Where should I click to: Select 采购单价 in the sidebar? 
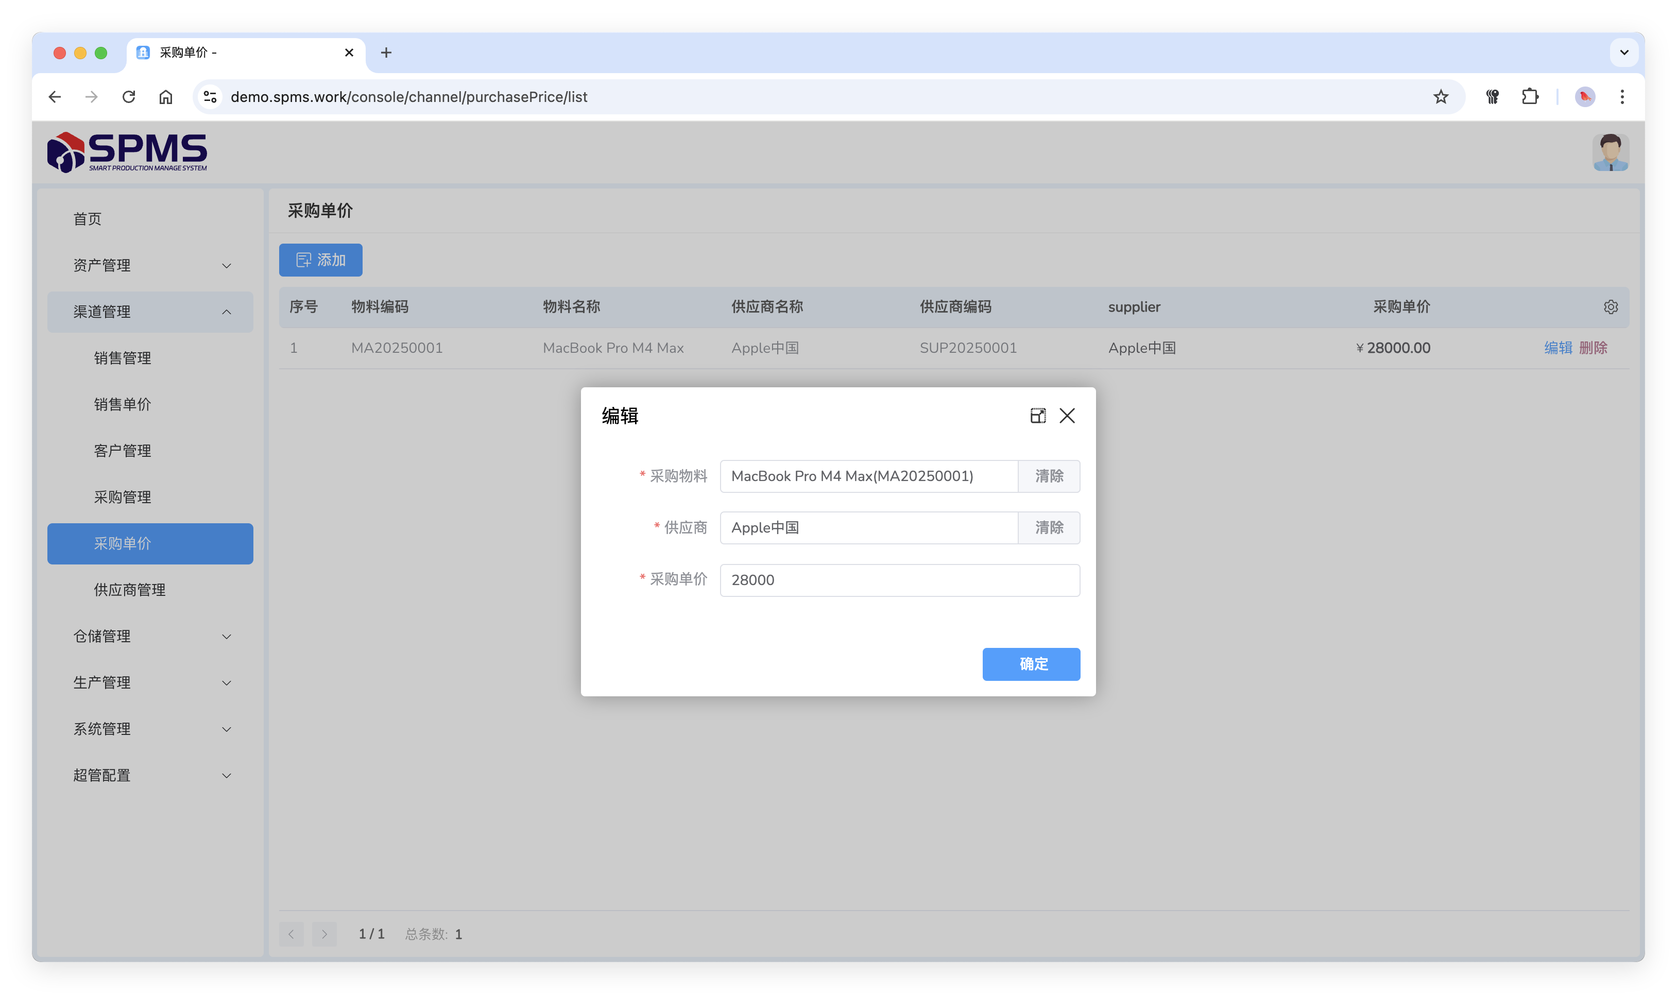150,543
